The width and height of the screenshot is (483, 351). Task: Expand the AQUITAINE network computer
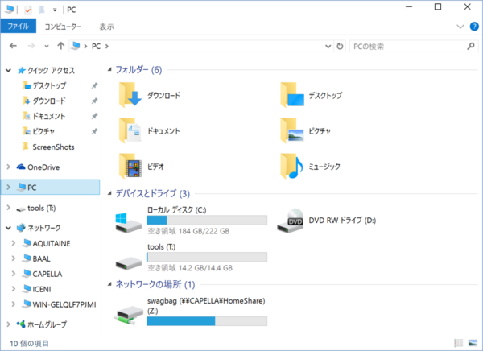[14, 243]
